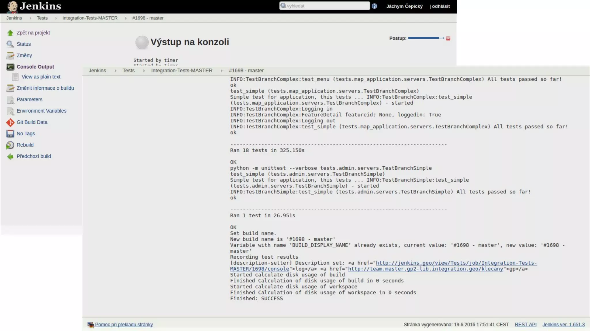This screenshot has width=590, height=331.
Task: Click the green Zpět na projekt arrow icon
Action: [10, 33]
